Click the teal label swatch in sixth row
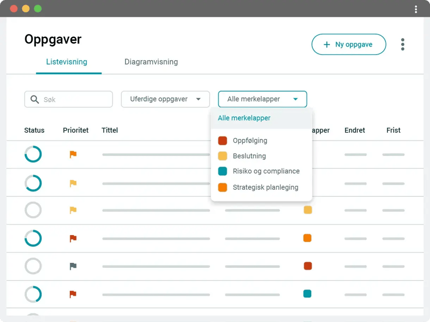Image resolution: width=430 pixels, height=322 pixels. point(307,294)
